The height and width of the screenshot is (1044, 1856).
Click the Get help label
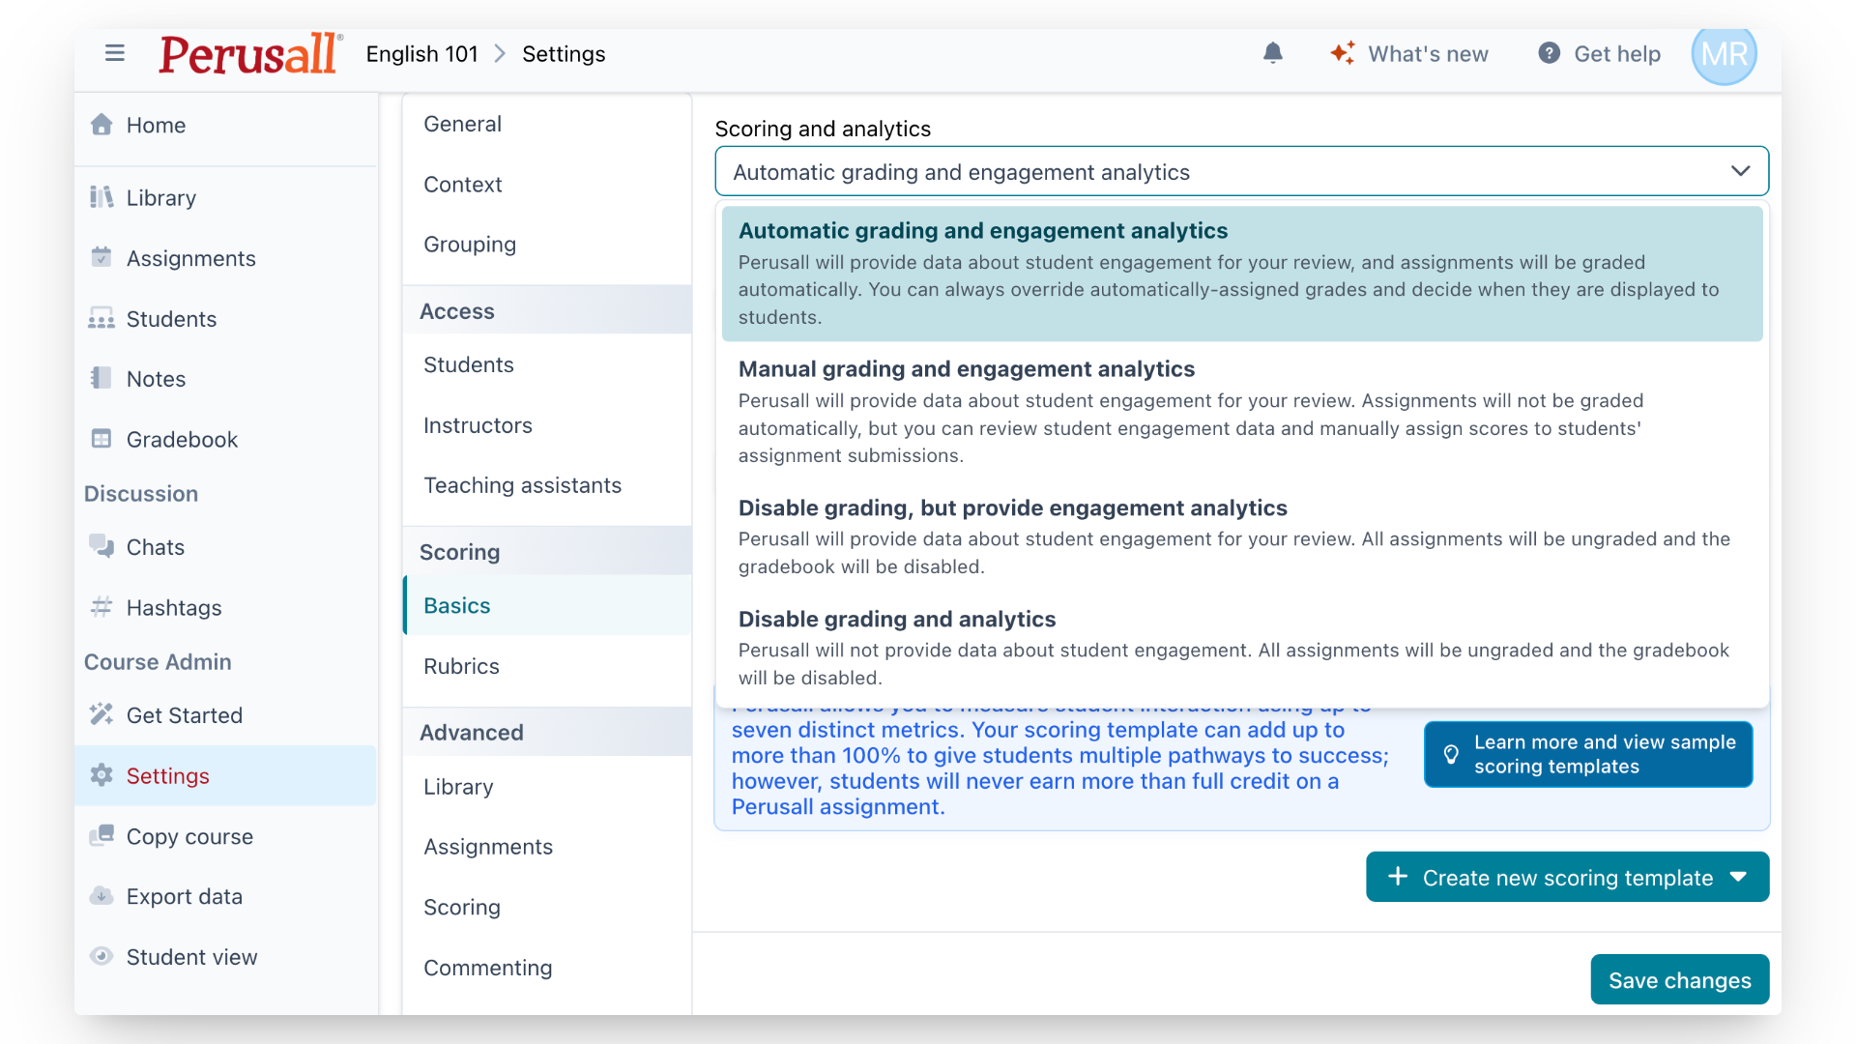coord(1617,54)
